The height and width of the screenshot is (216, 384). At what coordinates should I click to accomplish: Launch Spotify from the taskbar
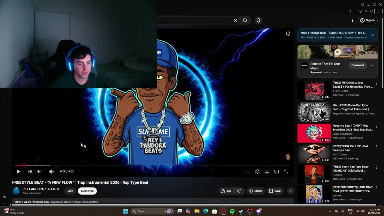coord(232,211)
